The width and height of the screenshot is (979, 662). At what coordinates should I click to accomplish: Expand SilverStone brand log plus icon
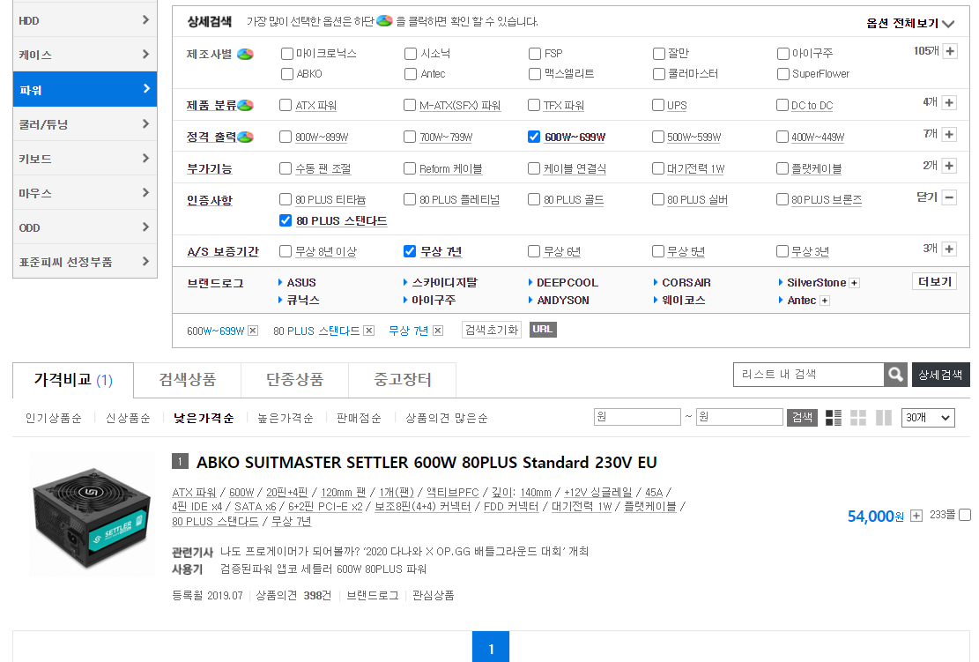tap(854, 283)
